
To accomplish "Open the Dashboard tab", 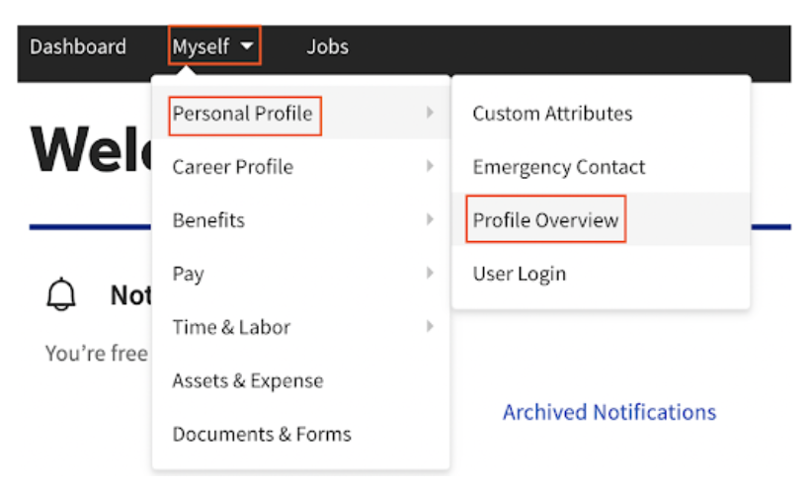I will 78,46.
